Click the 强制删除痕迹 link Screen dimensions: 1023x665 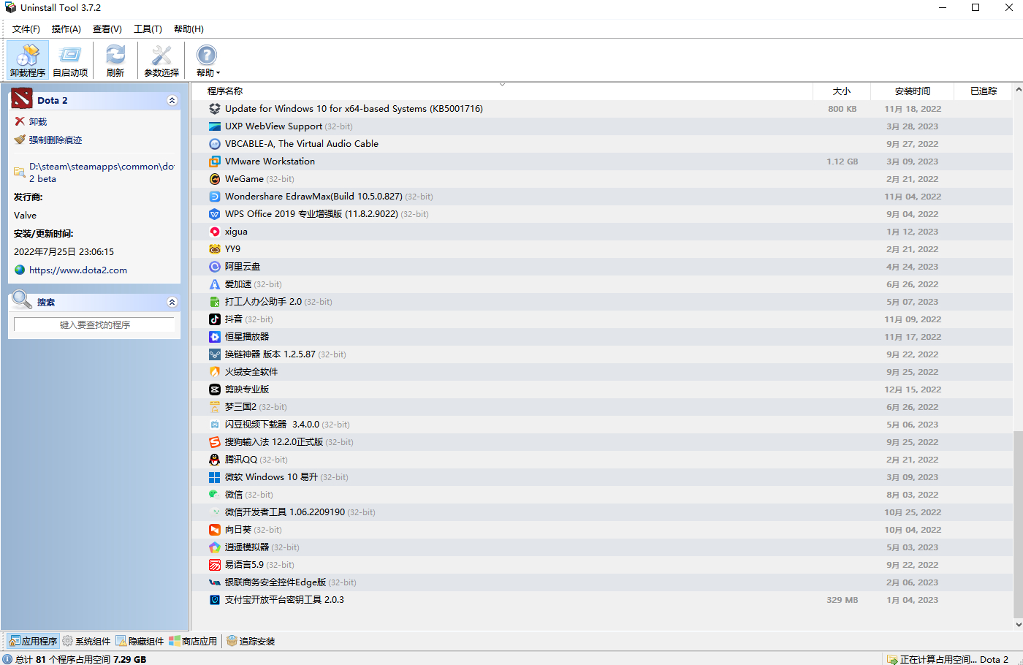[x=56, y=140]
